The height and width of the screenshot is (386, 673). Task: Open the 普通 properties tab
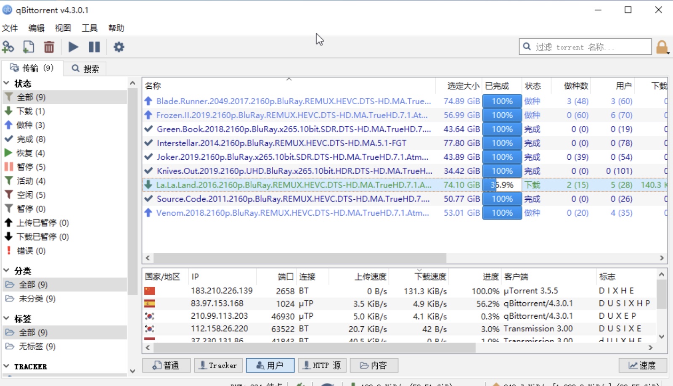(x=166, y=365)
